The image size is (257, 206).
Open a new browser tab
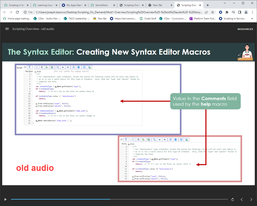pyautogui.click(x=208, y=5)
